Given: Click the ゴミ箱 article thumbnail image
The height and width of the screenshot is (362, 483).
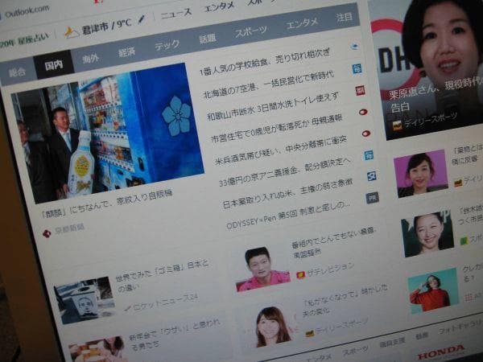Looking at the screenshot, I should 84,299.
